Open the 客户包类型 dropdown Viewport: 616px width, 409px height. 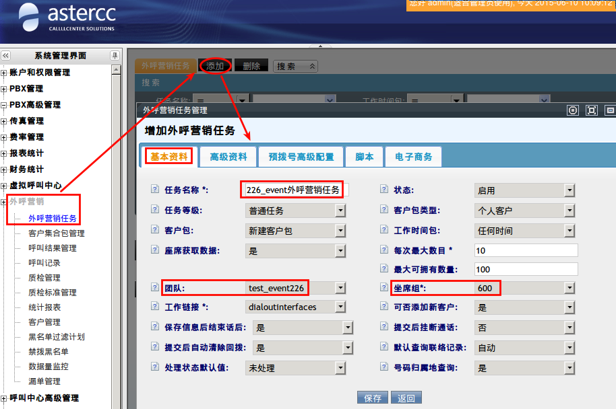coord(569,211)
